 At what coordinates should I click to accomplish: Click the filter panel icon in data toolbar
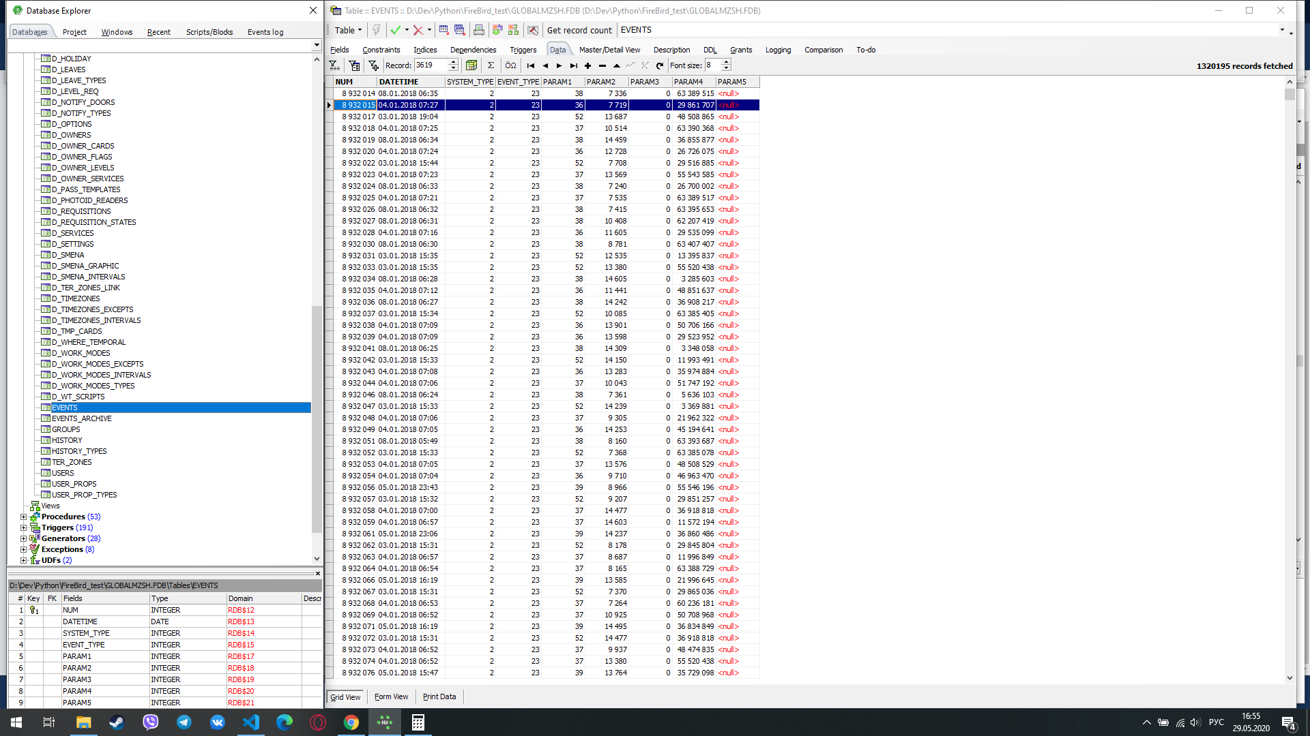pyautogui.click(x=334, y=65)
